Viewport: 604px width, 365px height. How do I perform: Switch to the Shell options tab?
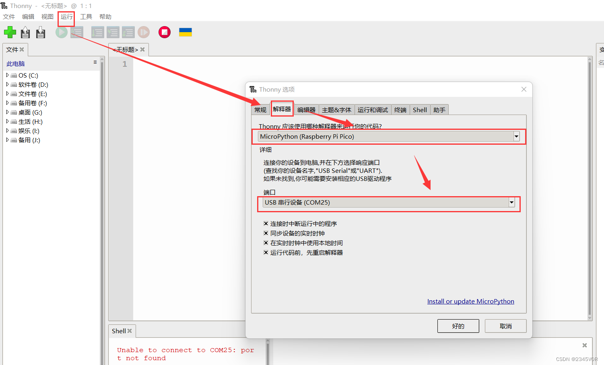420,110
